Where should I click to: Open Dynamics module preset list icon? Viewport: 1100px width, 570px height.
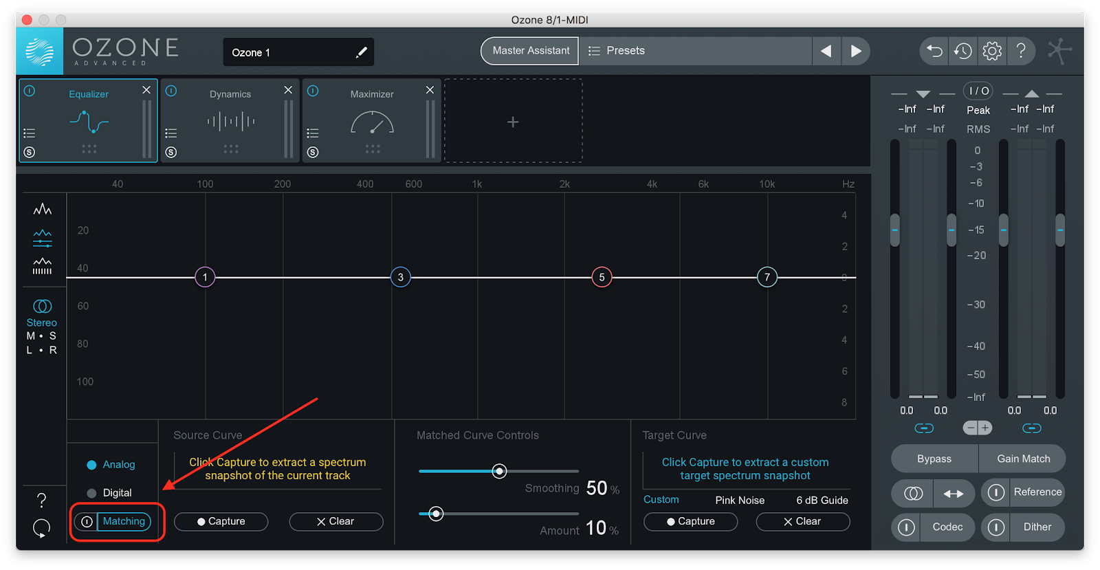tap(171, 133)
